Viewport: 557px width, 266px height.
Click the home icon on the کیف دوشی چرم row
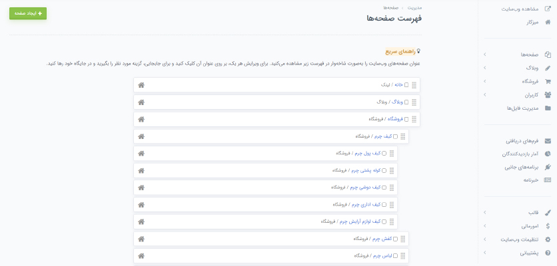pos(141,188)
